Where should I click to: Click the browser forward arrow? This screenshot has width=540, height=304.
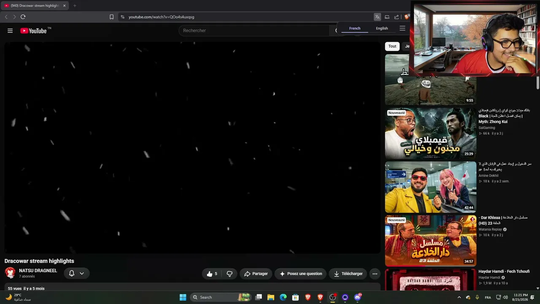tap(14, 17)
